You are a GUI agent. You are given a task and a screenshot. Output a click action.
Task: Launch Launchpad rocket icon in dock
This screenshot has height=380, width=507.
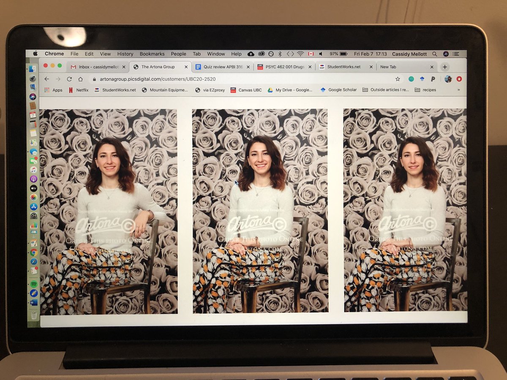point(33,78)
